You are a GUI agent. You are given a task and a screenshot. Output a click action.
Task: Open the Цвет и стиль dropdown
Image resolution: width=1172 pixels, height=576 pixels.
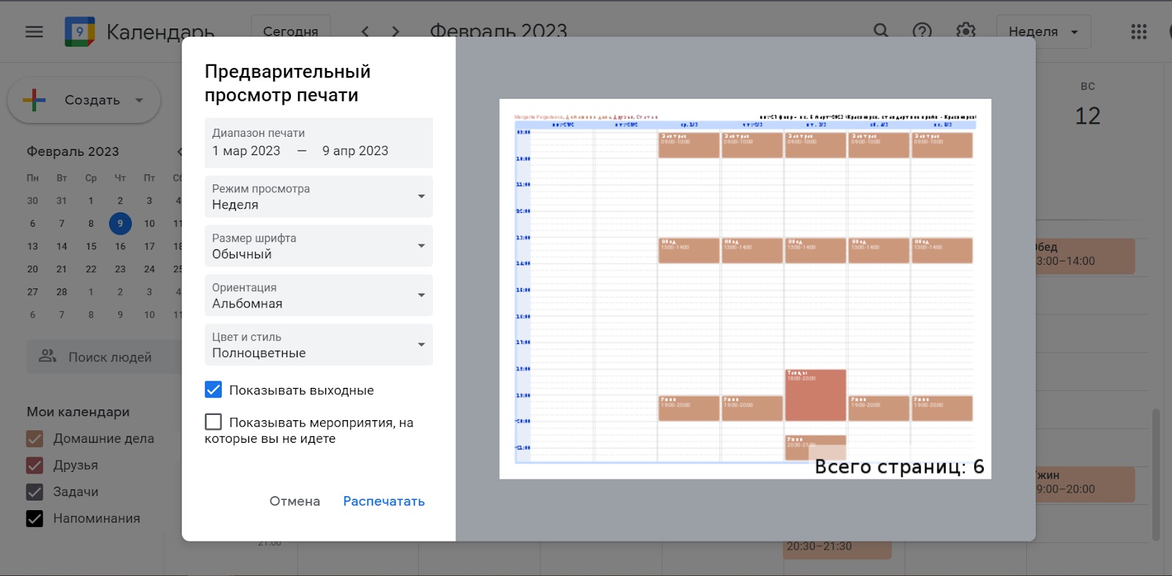coord(319,345)
